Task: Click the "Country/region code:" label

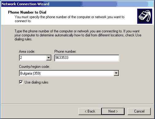Action: tap(34, 67)
